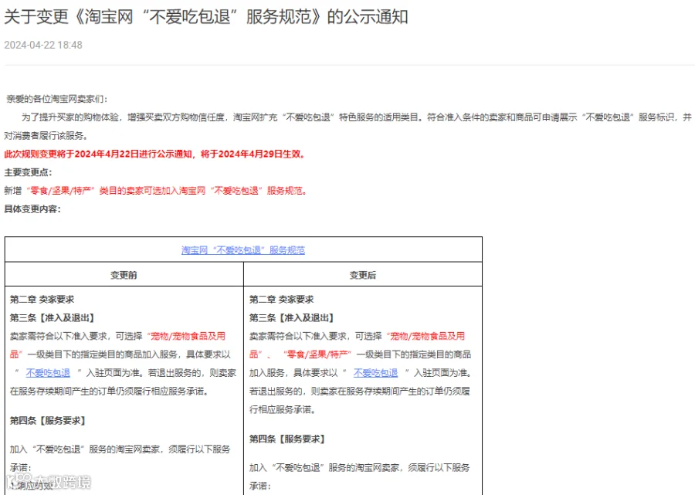Open the 淘宝网"不爱吃包退"服务规范 link in table header
The image size is (695, 495).
[243, 250]
